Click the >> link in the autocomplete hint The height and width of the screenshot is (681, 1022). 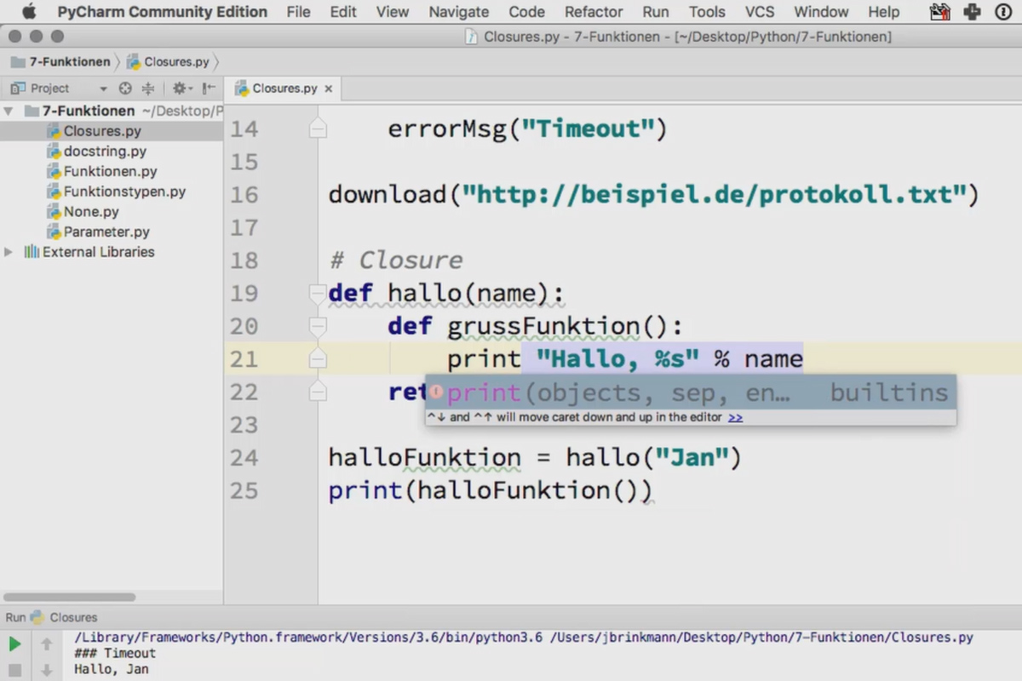(x=736, y=417)
